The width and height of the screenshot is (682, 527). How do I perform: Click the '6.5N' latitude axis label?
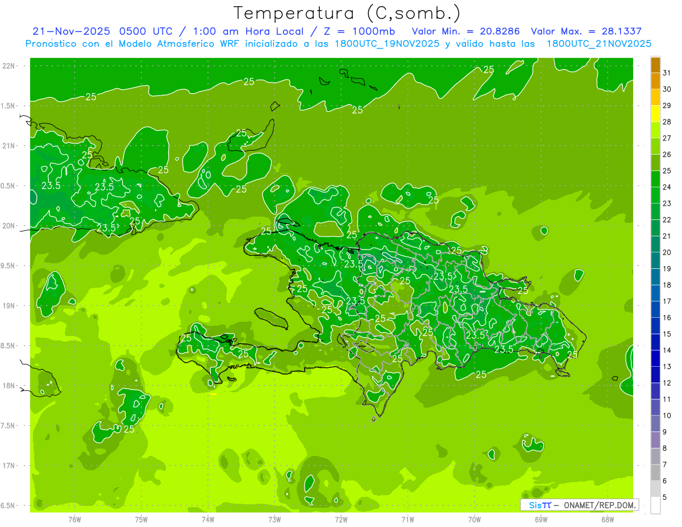tap(8, 505)
